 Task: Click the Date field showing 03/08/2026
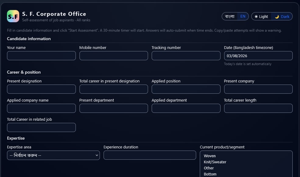[x=258, y=56]
